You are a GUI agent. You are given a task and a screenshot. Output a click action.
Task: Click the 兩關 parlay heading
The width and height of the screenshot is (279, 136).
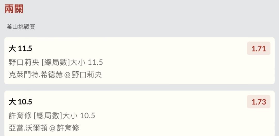[x=14, y=9]
